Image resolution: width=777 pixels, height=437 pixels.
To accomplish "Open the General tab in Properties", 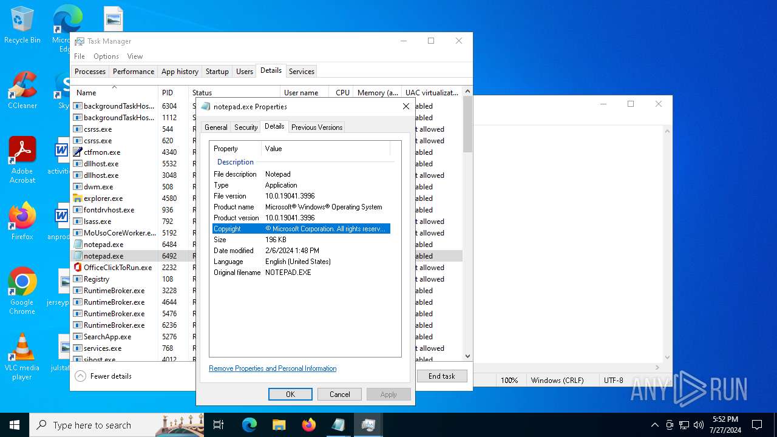I will pyautogui.click(x=216, y=127).
